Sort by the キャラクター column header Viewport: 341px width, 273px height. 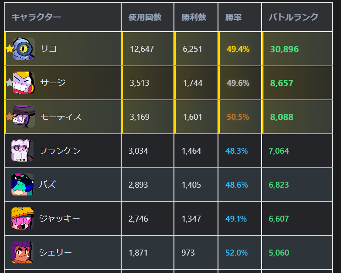point(36,17)
